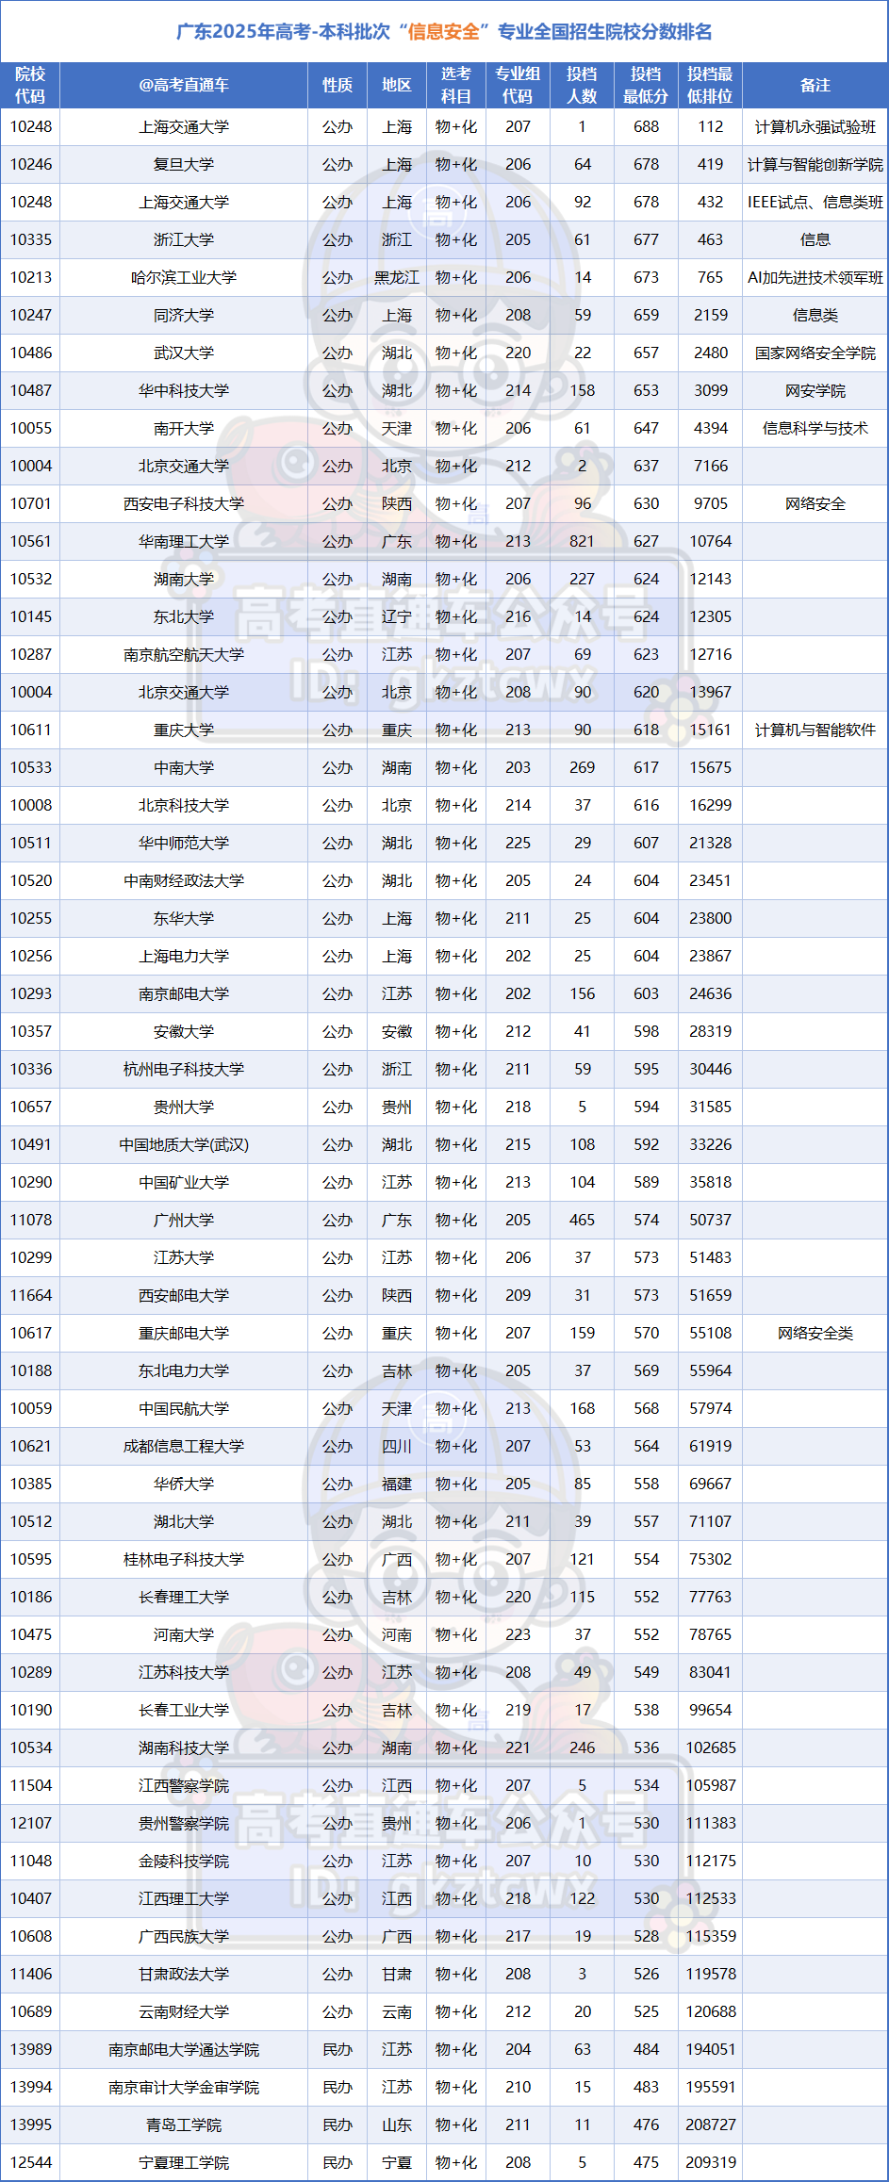Select the 复旦大学 school name cell
The image size is (889, 2182).
[x=184, y=164]
